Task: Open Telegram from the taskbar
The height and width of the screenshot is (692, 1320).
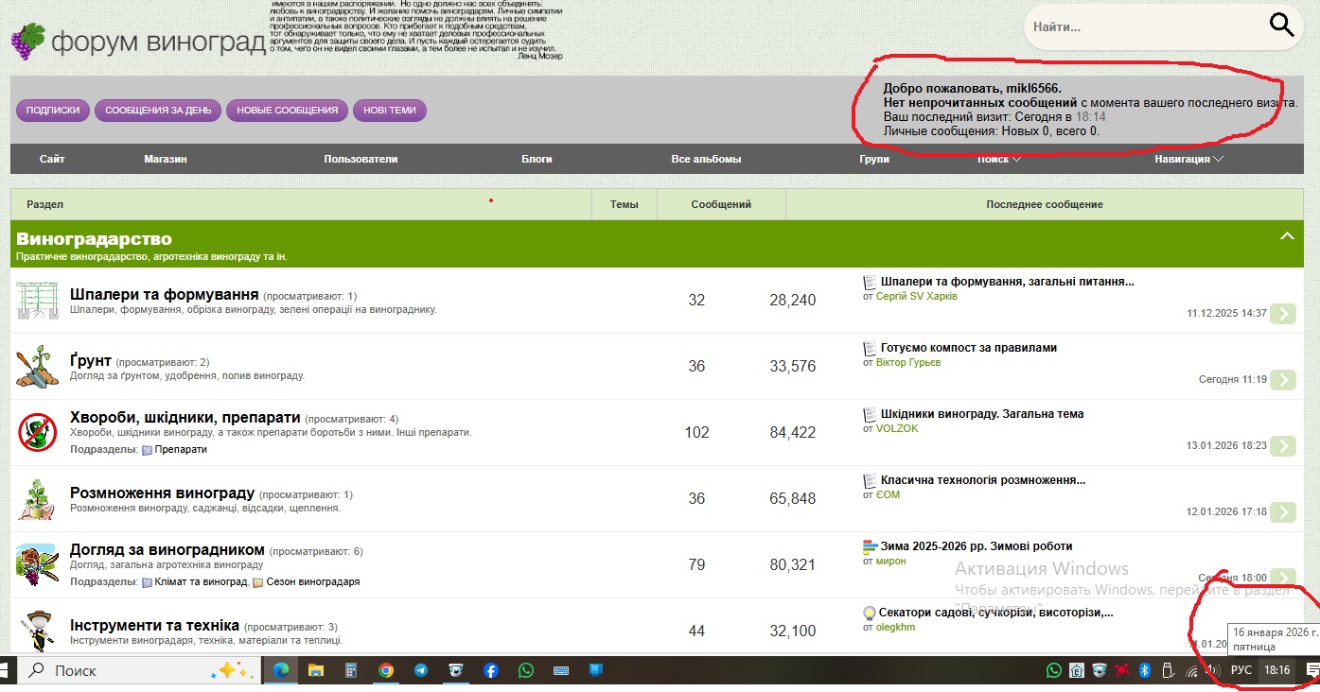Action: (421, 670)
